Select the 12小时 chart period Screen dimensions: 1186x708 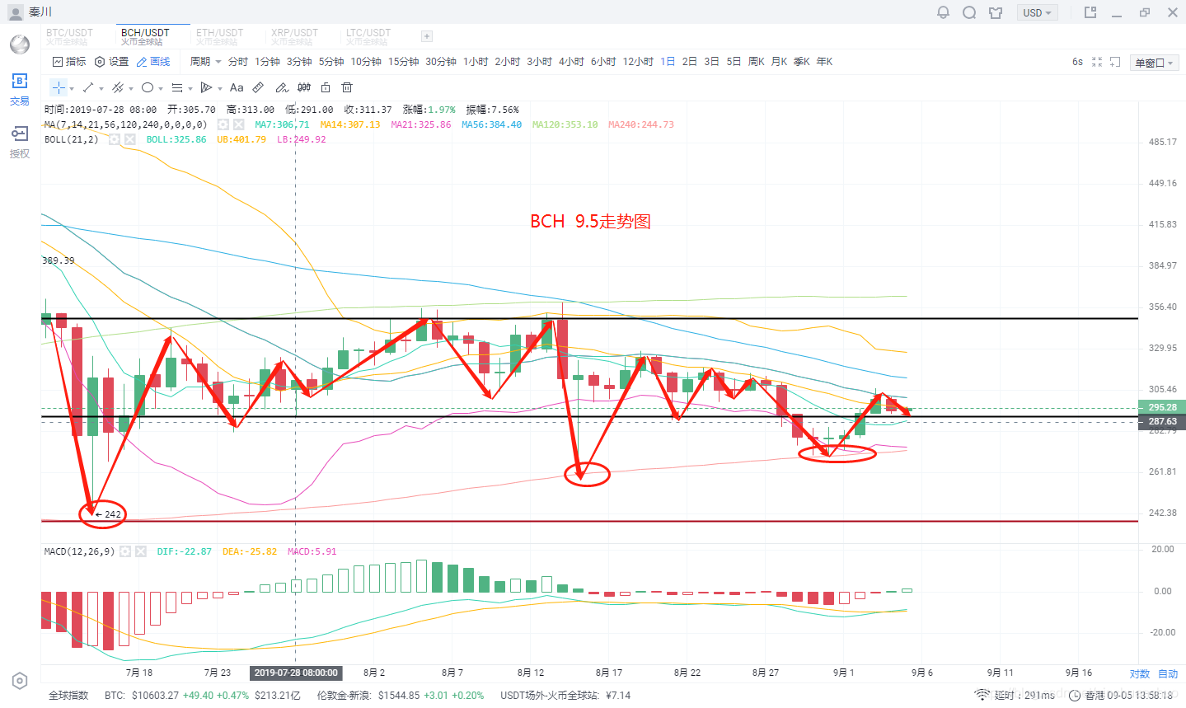(638, 62)
